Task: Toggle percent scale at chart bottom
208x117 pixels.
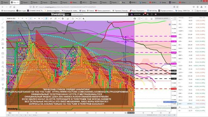Action: (x=160, y=115)
